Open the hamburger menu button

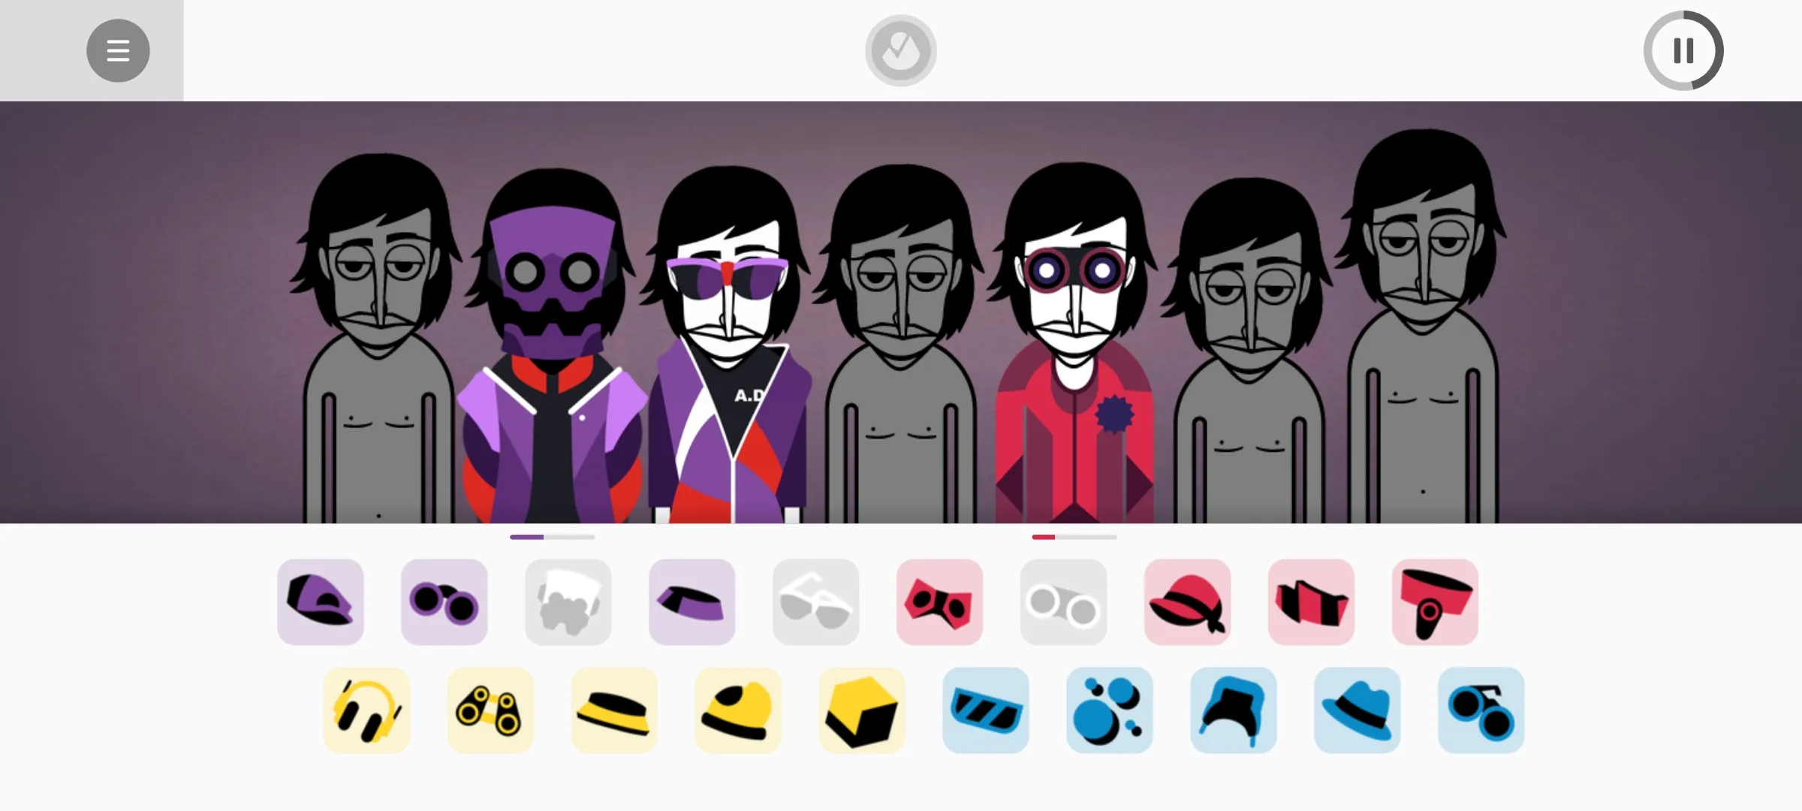point(118,50)
